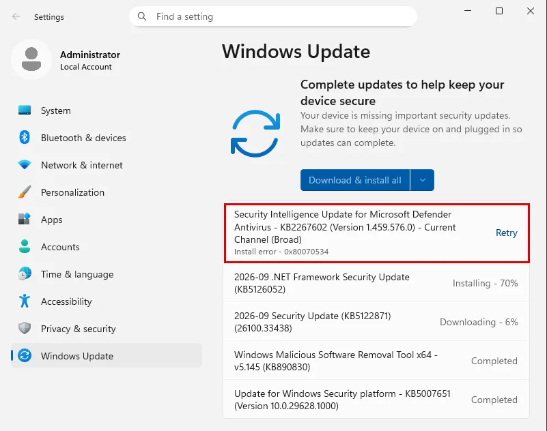The image size is (547, 431).
Task: Open the Apps settings section
Action: point(107,220)
